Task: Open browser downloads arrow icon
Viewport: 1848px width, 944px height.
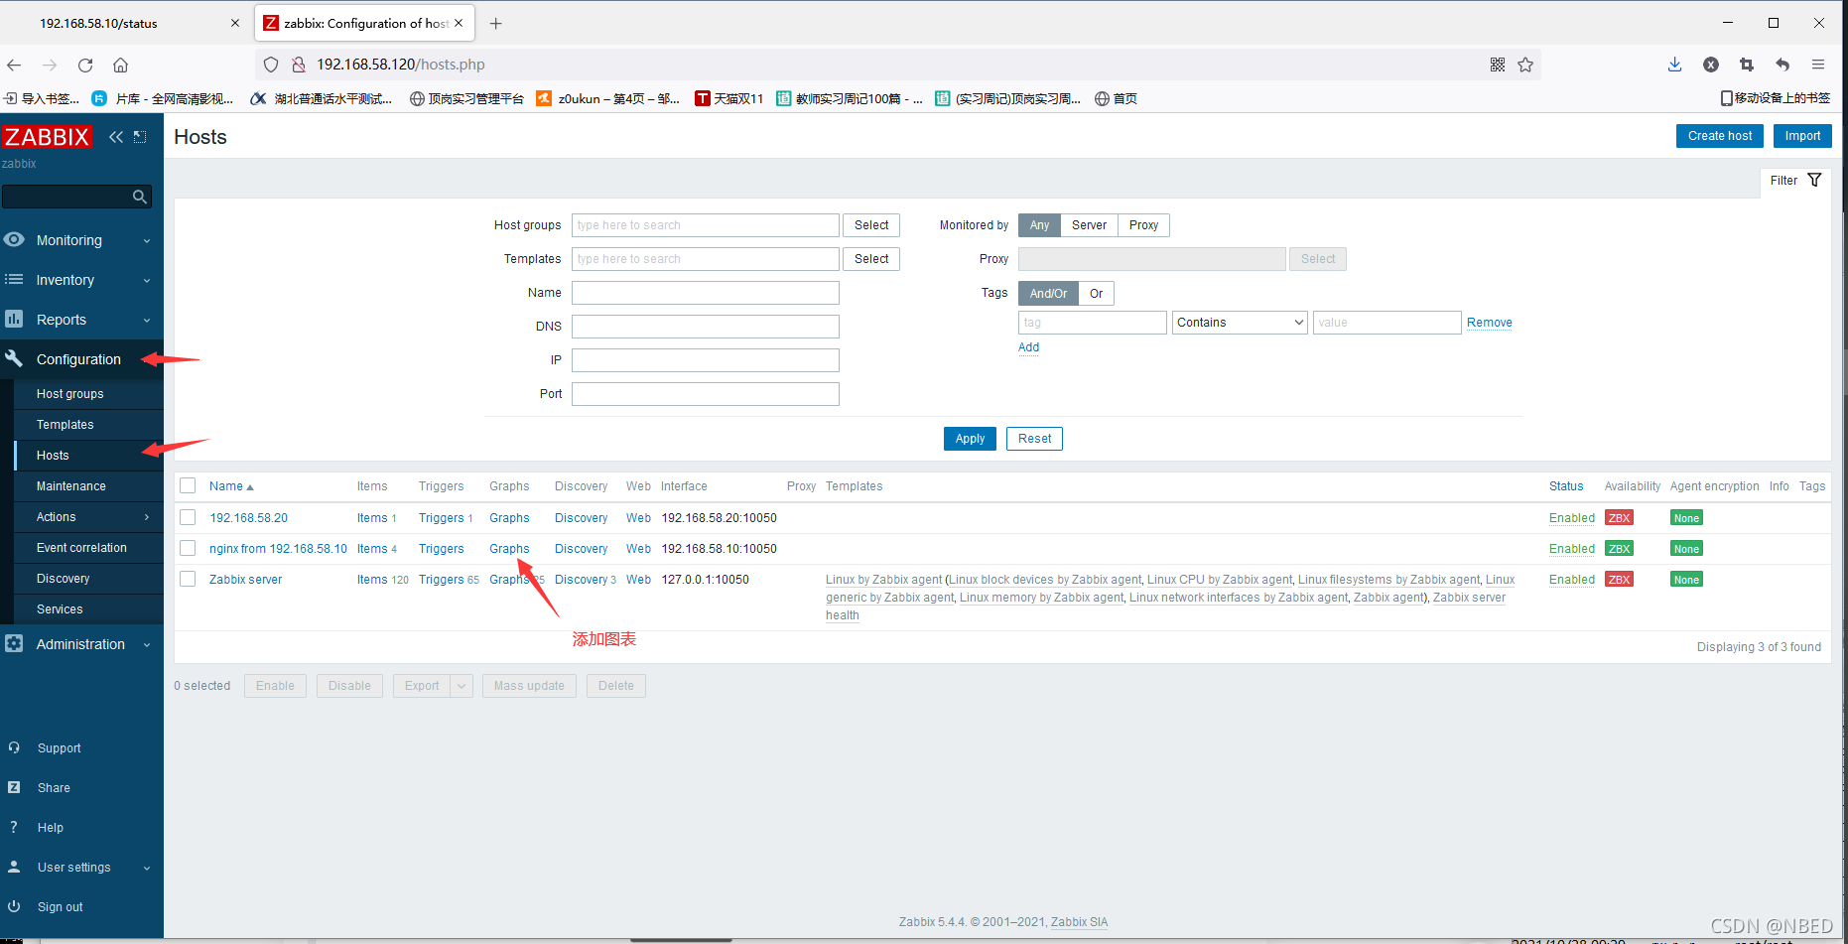Action: tap(1674, 65)
